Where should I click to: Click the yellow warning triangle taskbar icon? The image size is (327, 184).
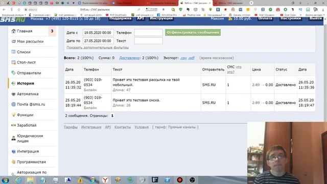(x=80, y=180)
